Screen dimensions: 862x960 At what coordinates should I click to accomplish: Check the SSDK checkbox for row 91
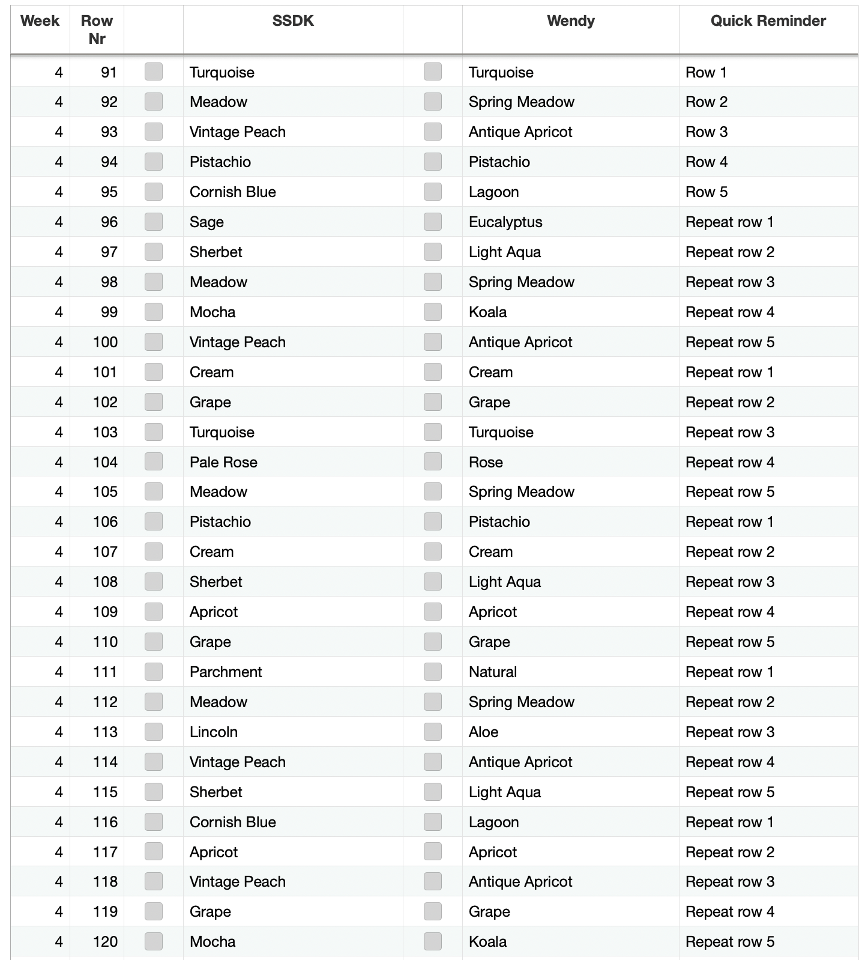pos(154,71)
